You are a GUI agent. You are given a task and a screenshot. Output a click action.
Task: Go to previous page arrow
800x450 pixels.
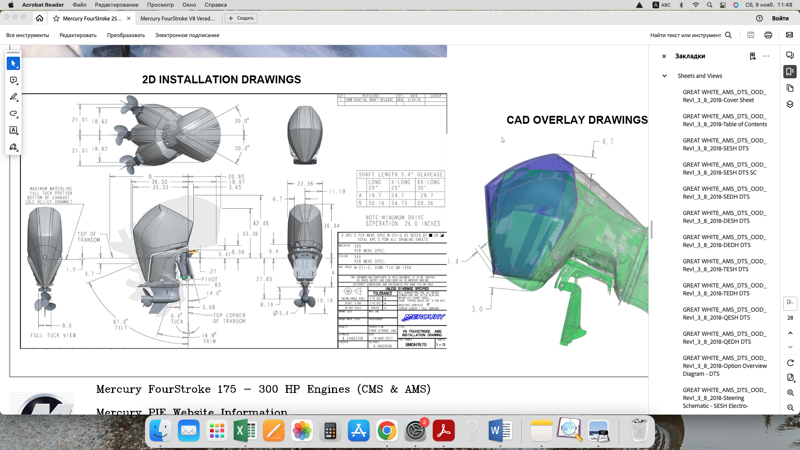pyautogui.click(x=790, y=333)
